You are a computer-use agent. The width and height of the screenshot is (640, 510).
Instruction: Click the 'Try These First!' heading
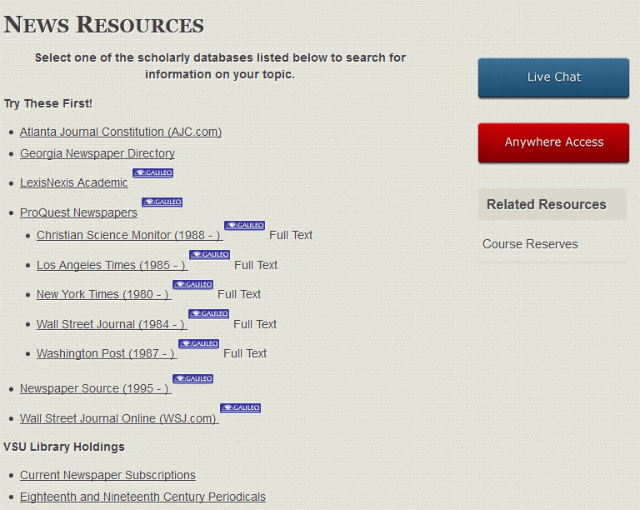point(48,103)
